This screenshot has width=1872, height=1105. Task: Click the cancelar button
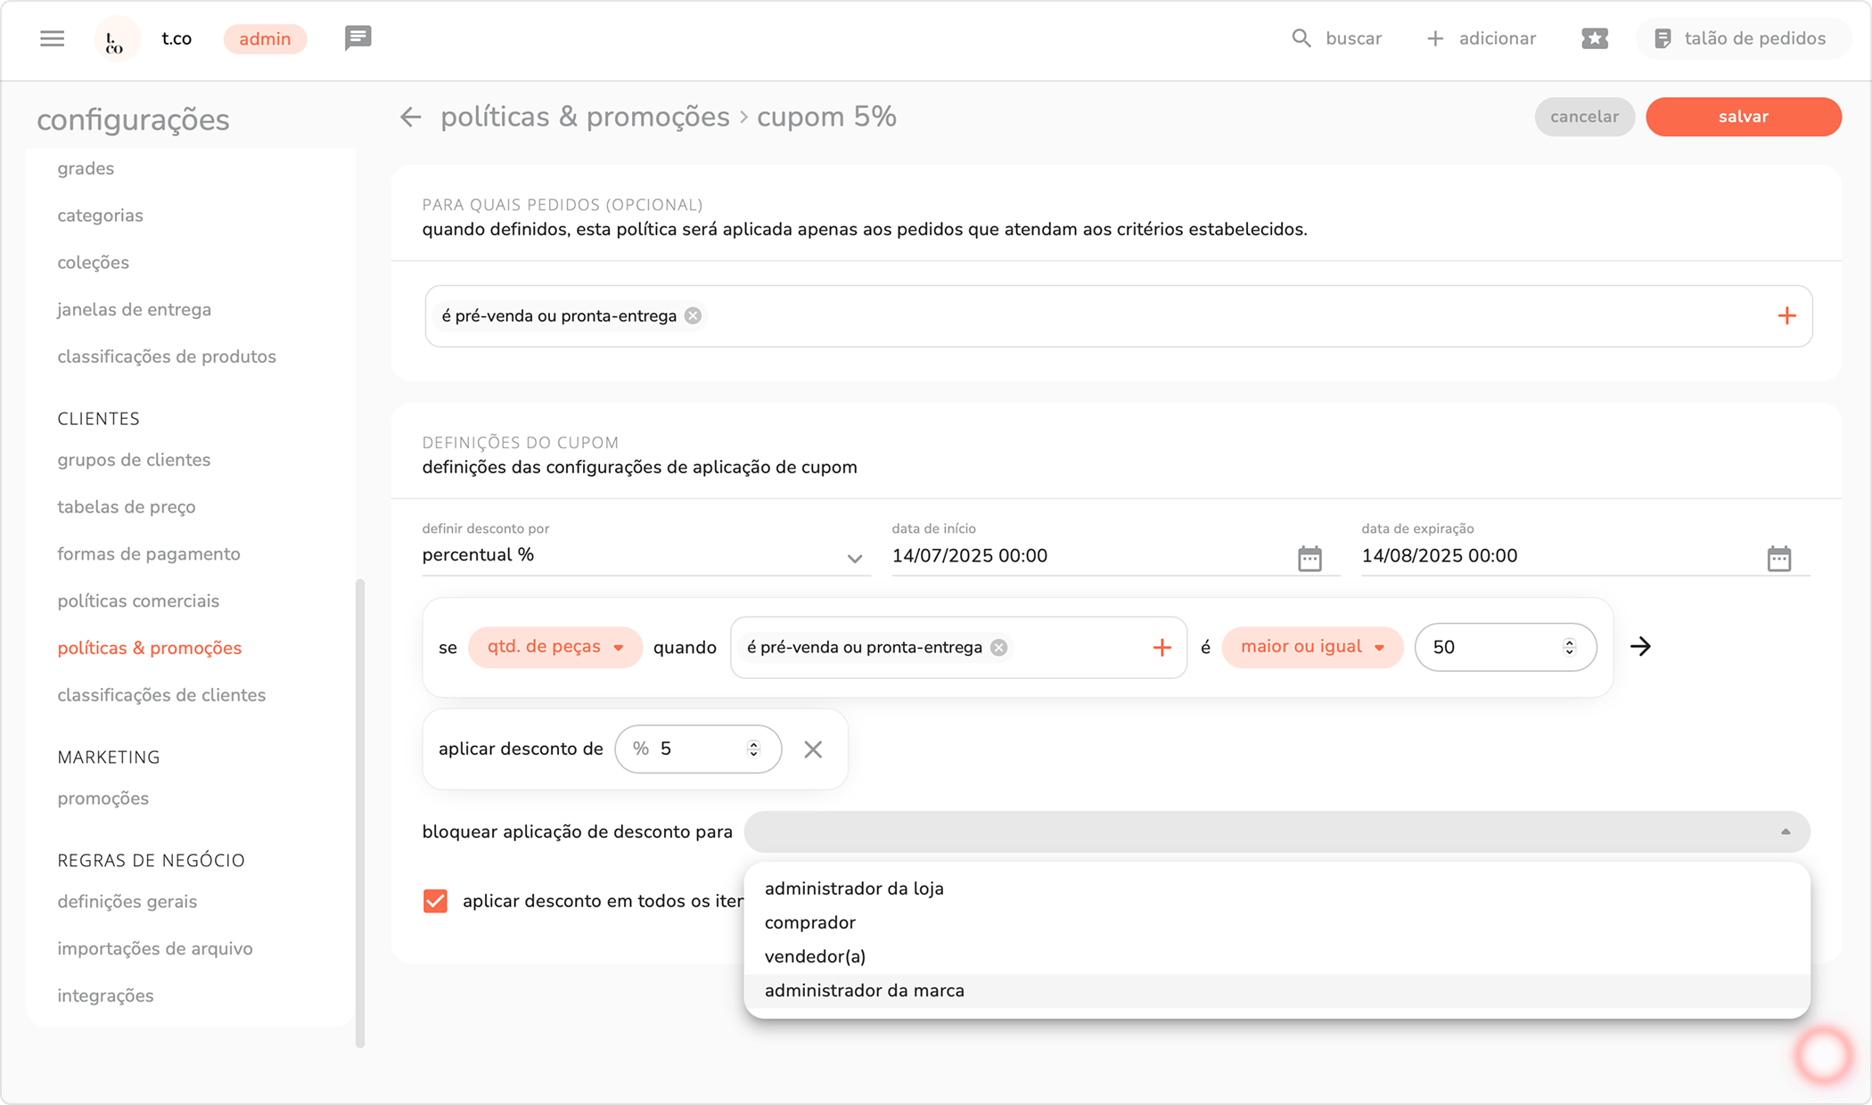(x=1583, y=117)
